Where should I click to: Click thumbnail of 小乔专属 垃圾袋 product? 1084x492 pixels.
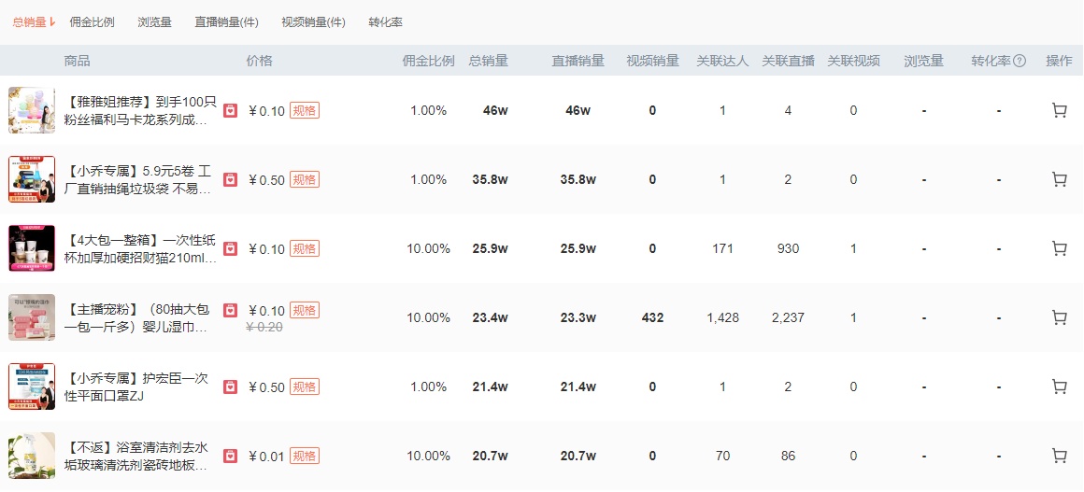click(32, 179)
